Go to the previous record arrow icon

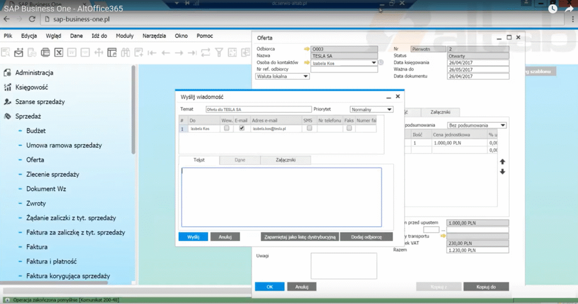click(x=165, y=53)
